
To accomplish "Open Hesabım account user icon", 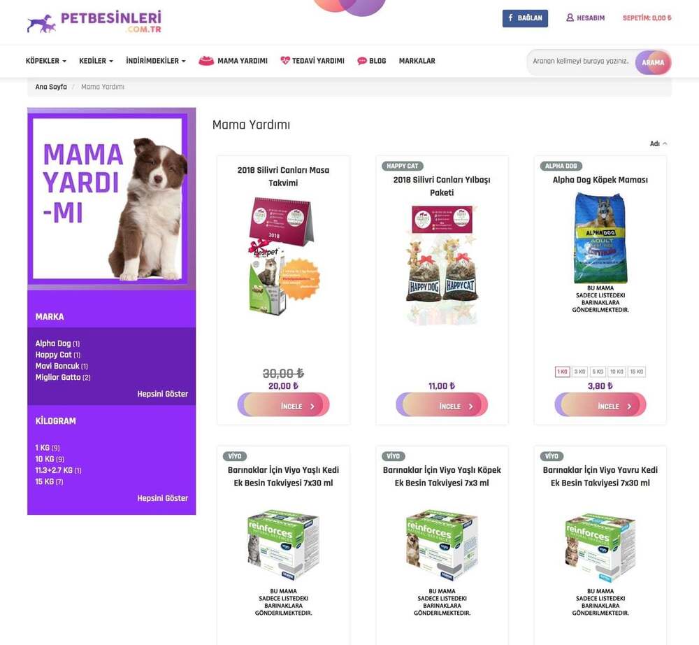I will [570, 18].
